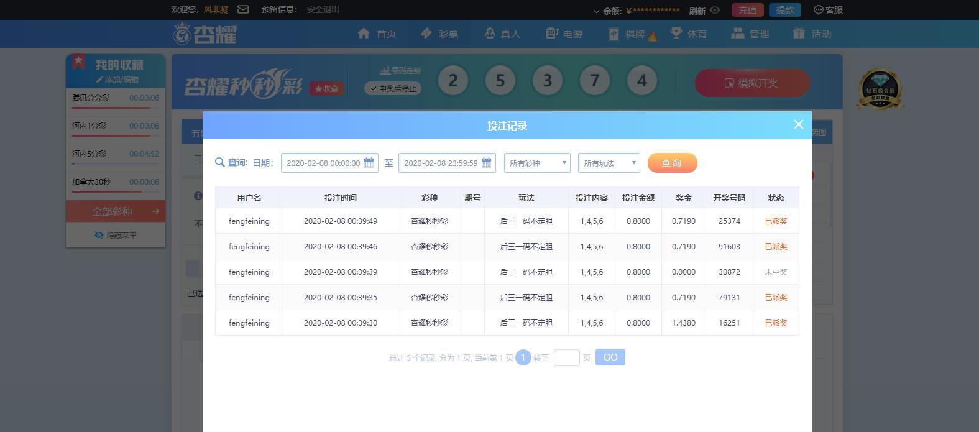This screenshot has height=432, width=979.
Task: Open the 活动 promotions menu
Action: click(812, 34)
